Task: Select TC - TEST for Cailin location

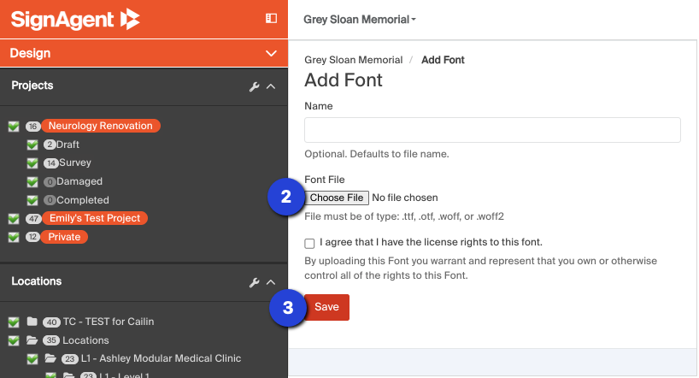Action: point(109,322)
